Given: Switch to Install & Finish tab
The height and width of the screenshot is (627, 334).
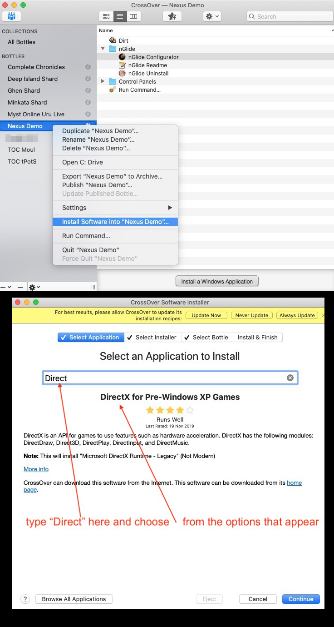Looking at the screenshot, I should tap(258, 337).
